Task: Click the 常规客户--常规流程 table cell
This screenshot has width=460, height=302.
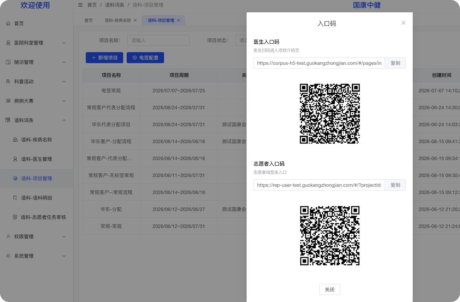Action: click(x=111, y=192)
